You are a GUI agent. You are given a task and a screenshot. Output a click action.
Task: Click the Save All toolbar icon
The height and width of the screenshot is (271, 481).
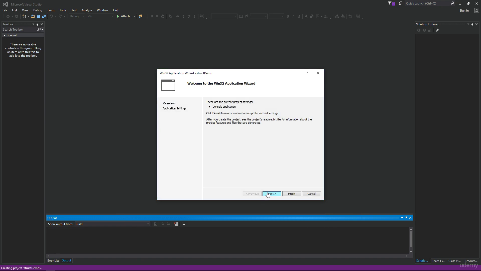(44, 16)
